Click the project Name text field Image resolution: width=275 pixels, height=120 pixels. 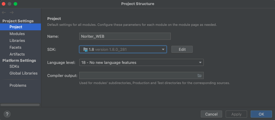tap(125, 36)
